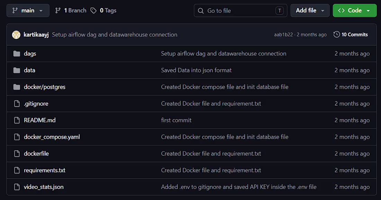Click the data folder icon
The image size is (381, 200).
(17, 70)
